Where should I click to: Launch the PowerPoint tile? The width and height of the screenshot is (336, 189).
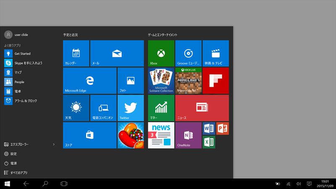point(223,129)
